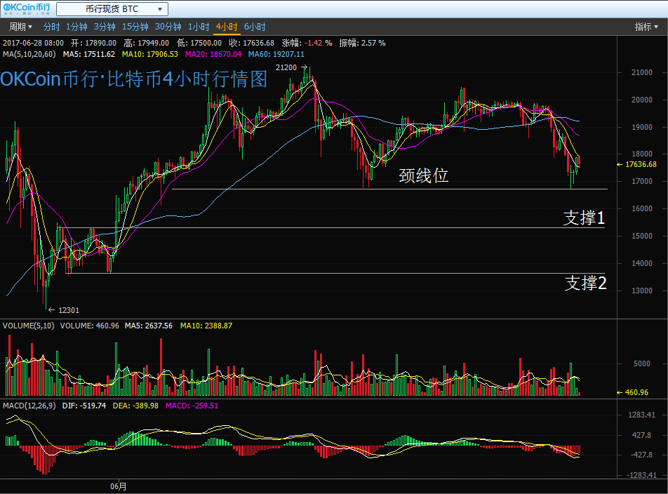Click the OKCoin币行 logo
The height and width of the screenshot is (494, 668).
[26, 9]
